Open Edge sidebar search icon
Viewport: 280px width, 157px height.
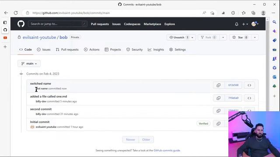pyautogui.click(x=274, y=22)
